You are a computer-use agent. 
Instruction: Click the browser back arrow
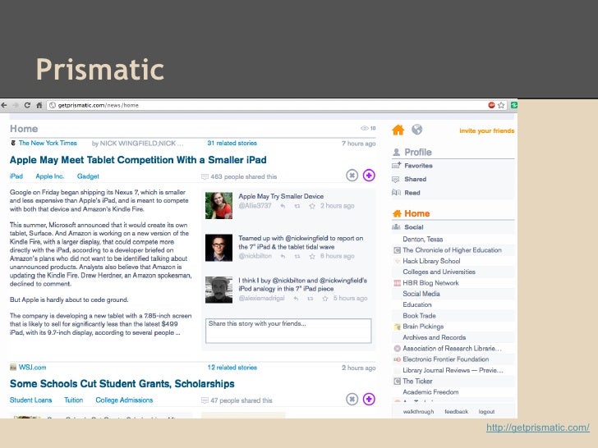pyautogui.click(x=4, y=105)
